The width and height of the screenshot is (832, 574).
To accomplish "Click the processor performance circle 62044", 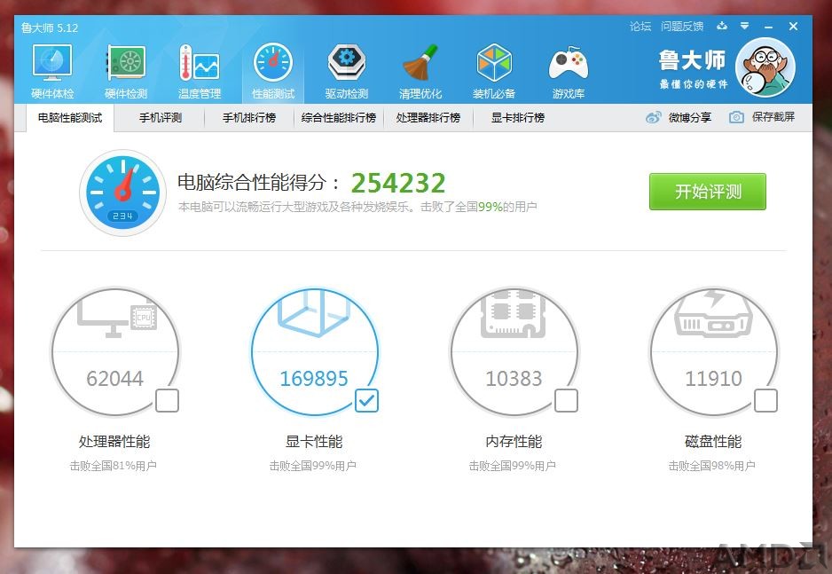I will [x=114, y=351].
